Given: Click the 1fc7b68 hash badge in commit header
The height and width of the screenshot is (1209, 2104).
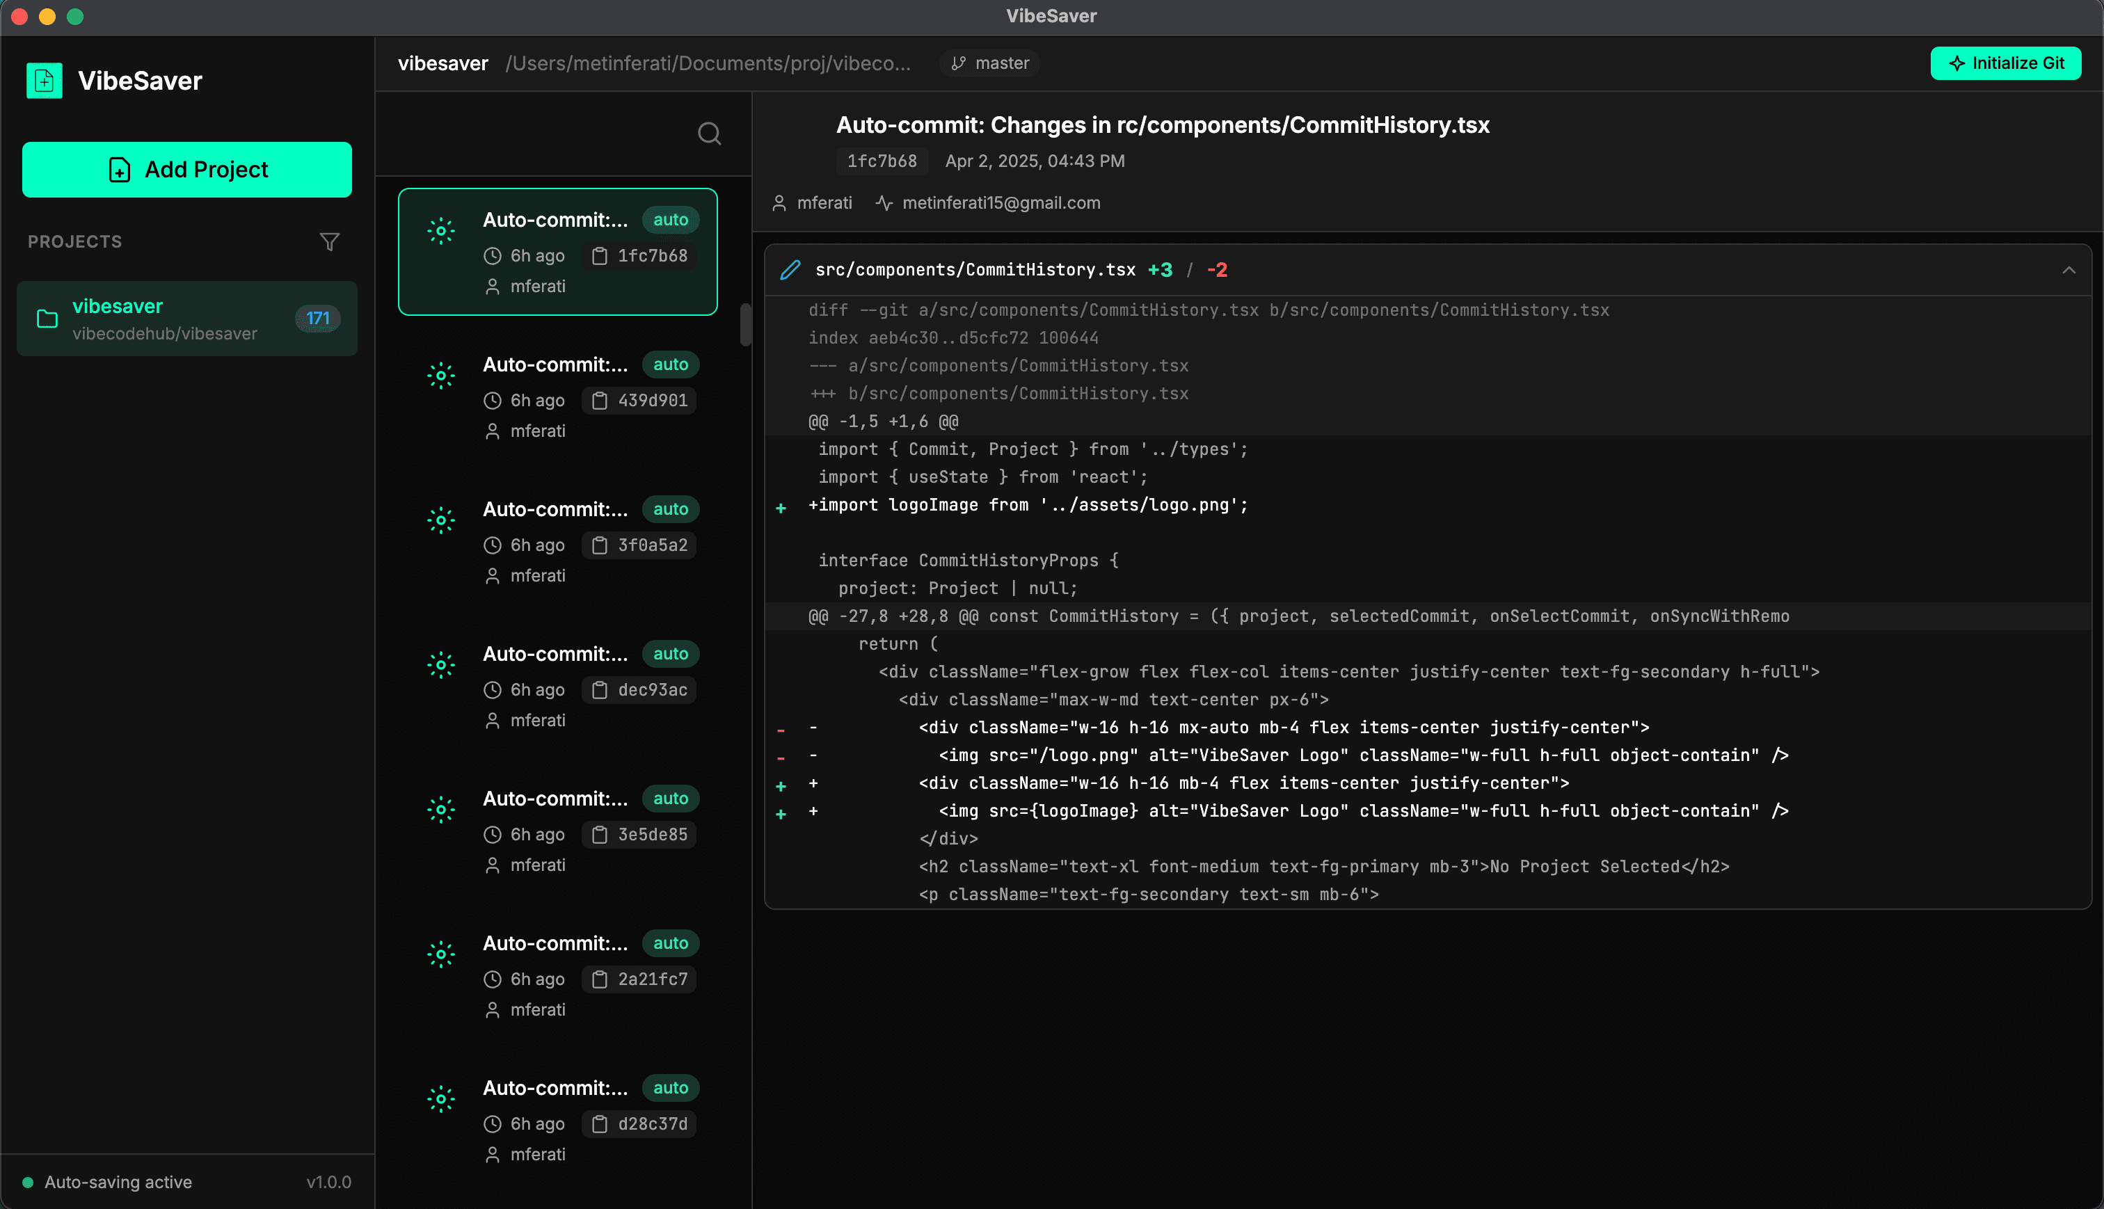Looking at the screenshot, I should pyautogui.click(x=882, y=161).
